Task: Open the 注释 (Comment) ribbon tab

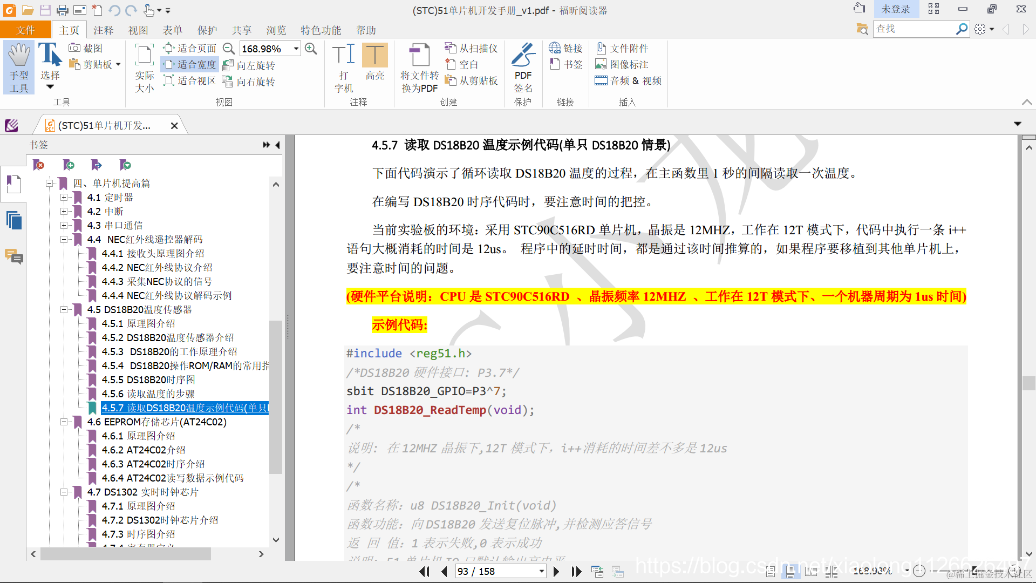Action: (103, 30)
